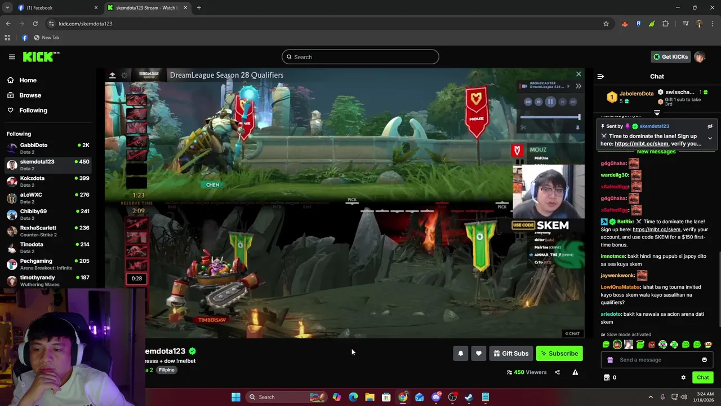This screenshot has width=721, height=406.
Task: Open a new browser tab with plus button
Action: (x=199, y=8)
